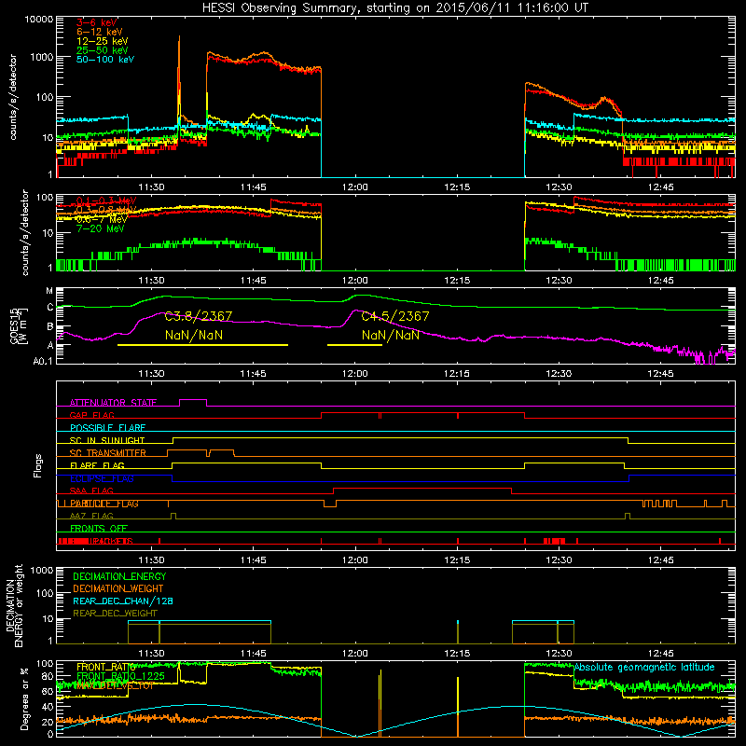Select the ATTENUATOR_STATE flag label

pyautogui.click(x=113, y=403)
